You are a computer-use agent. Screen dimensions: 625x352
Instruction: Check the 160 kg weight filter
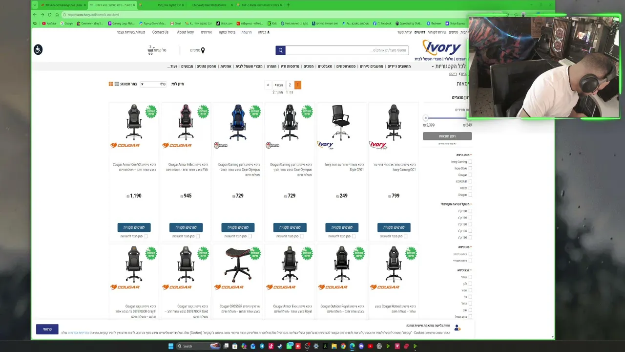tap(470, 238)
